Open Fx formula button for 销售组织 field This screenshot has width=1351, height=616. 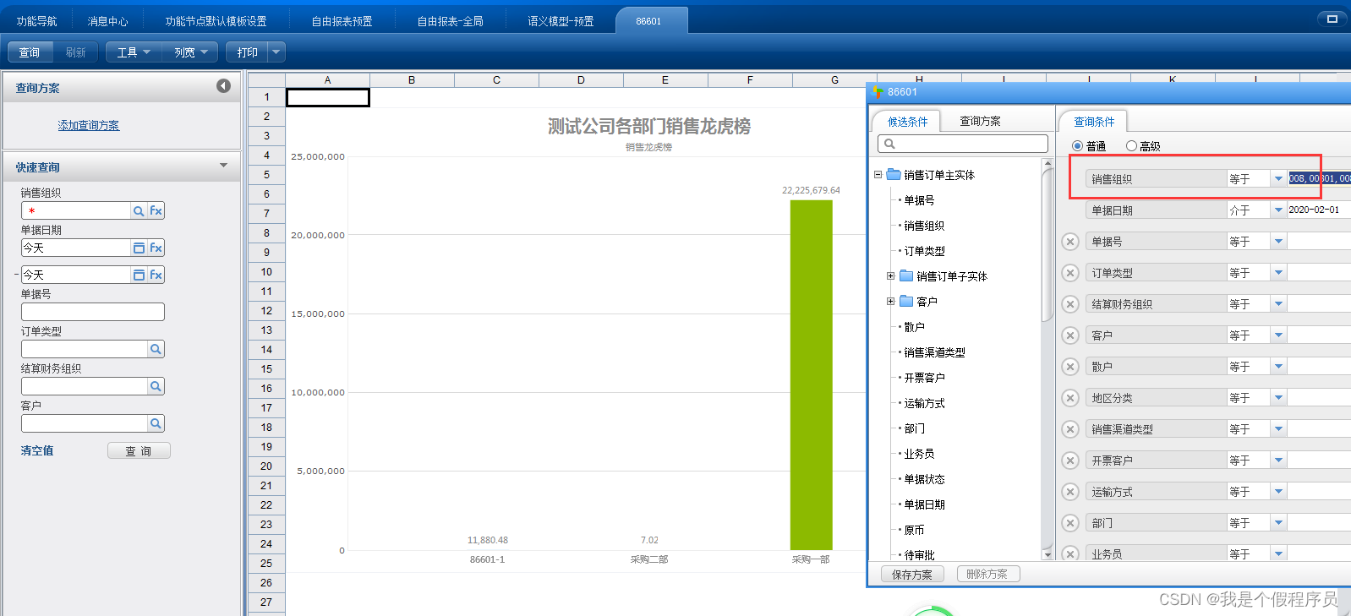[156, 211]
